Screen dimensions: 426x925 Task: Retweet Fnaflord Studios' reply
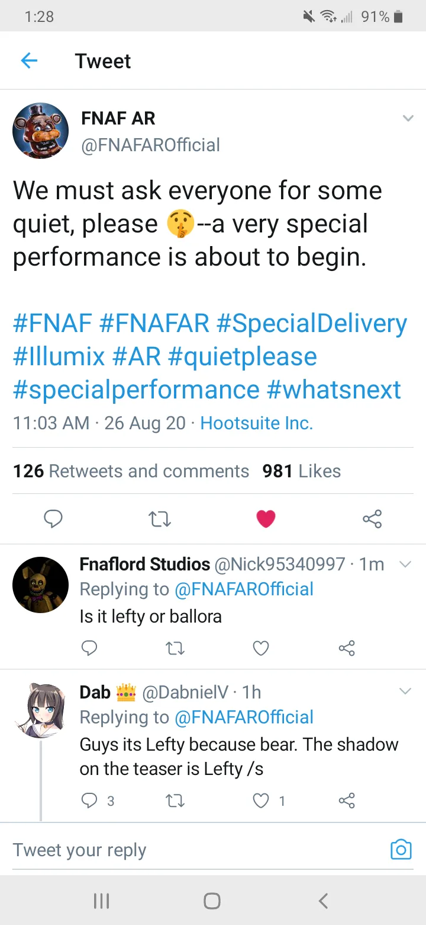tap(175, 649)
